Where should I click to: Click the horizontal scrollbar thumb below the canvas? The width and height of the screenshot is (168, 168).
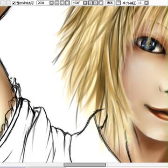[85, 165]
